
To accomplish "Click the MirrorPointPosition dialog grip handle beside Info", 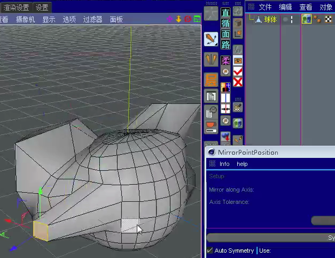I will pos(212,164).
